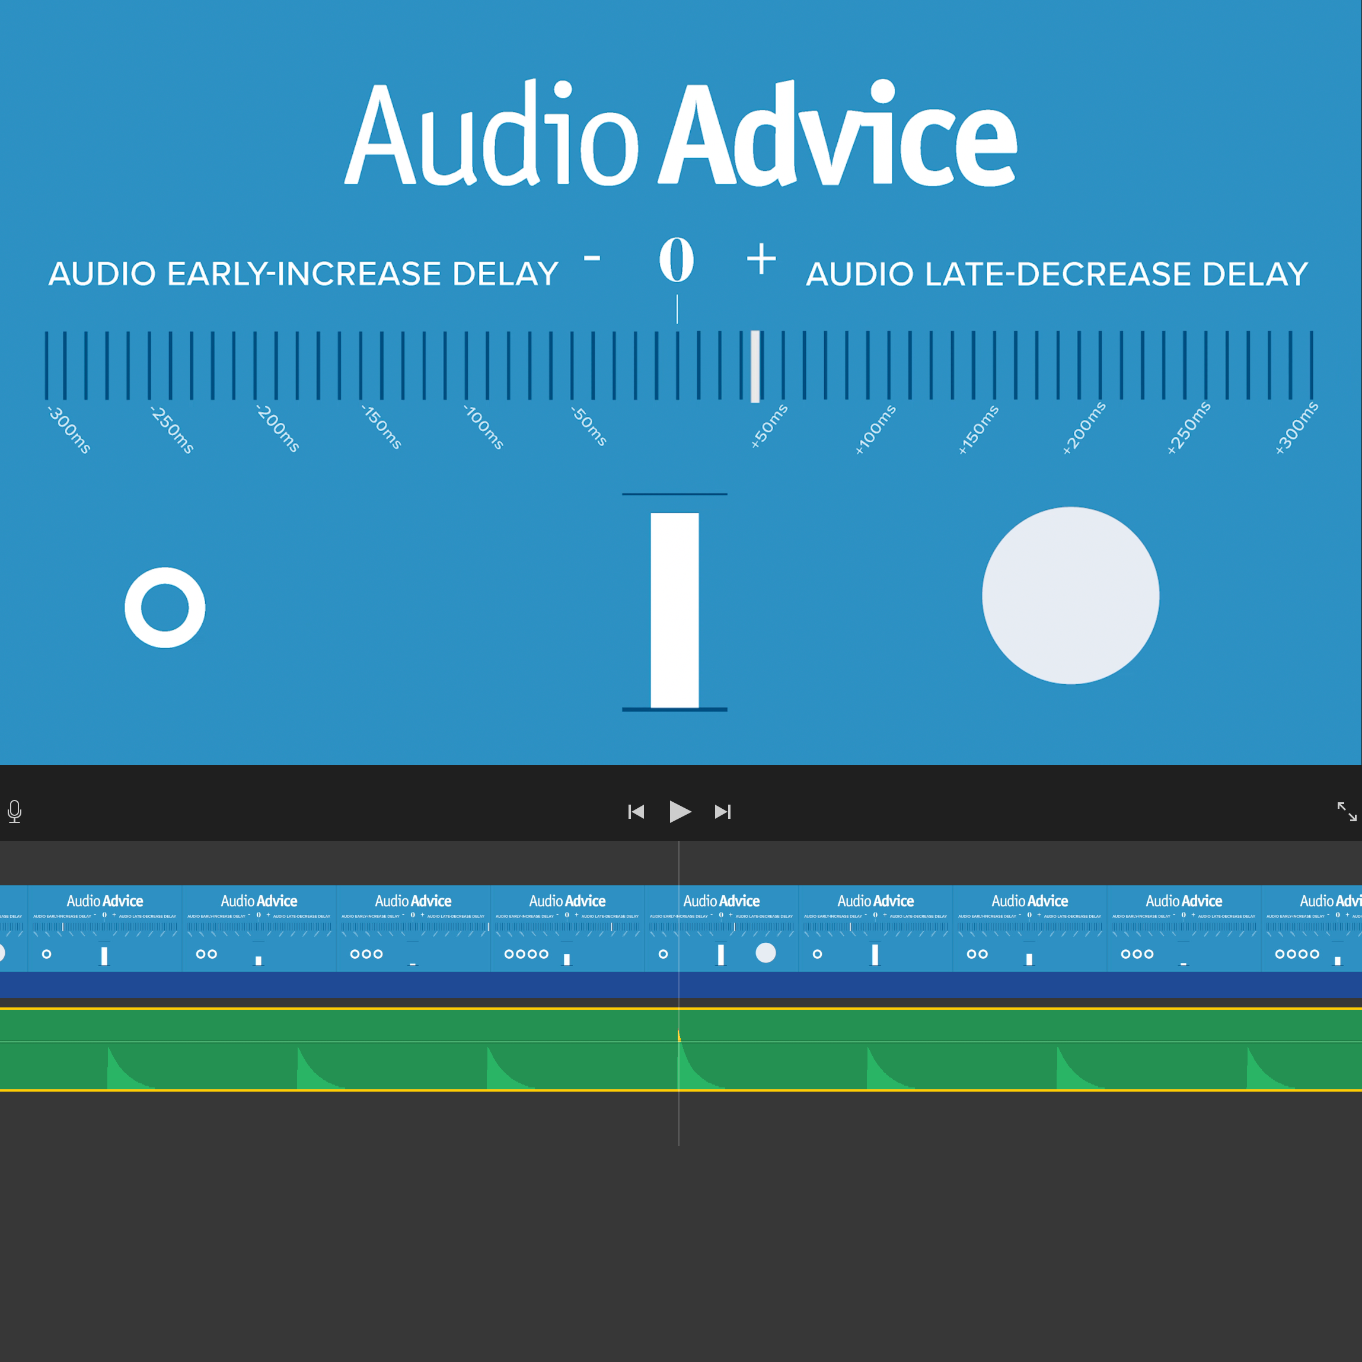Viewport: 1362px width, 1362px height.
Task: Click the green audio waveform track
Action: (681, 1048)
